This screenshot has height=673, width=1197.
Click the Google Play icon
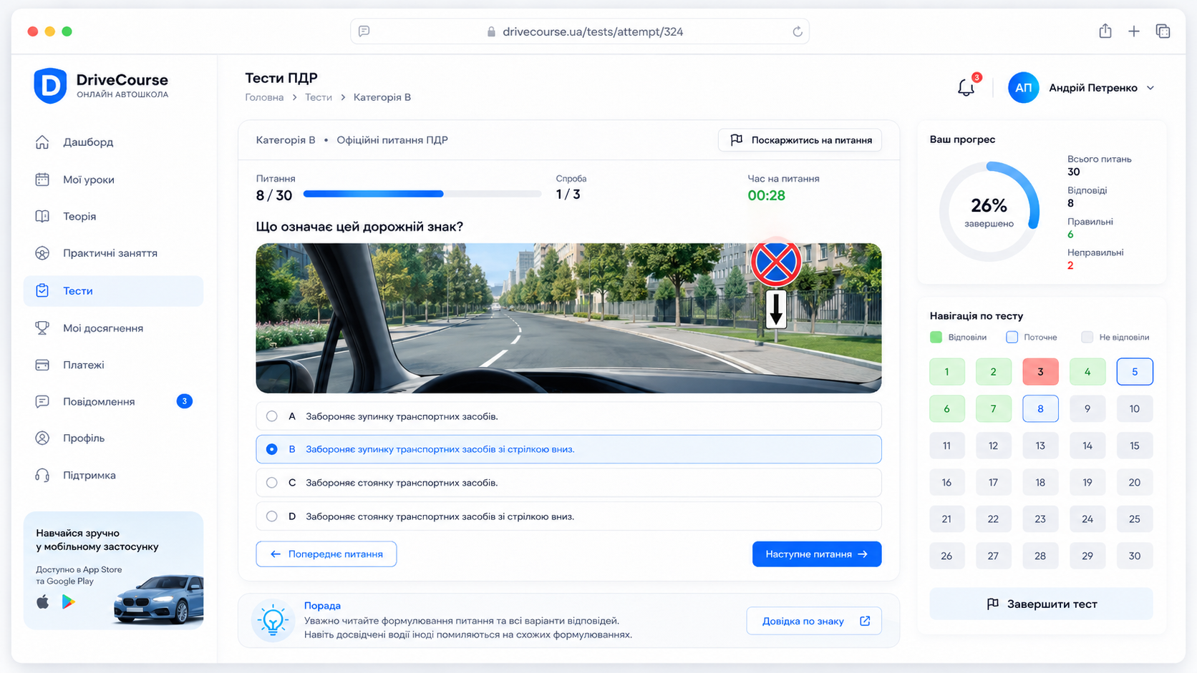[69, 601]
